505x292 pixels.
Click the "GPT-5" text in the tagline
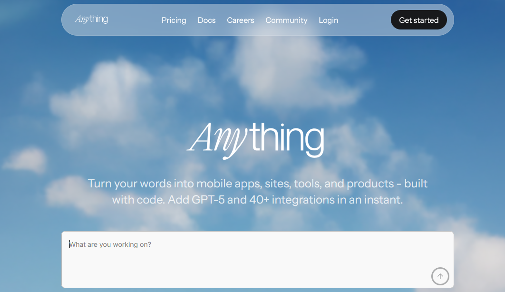coord(208,200)
